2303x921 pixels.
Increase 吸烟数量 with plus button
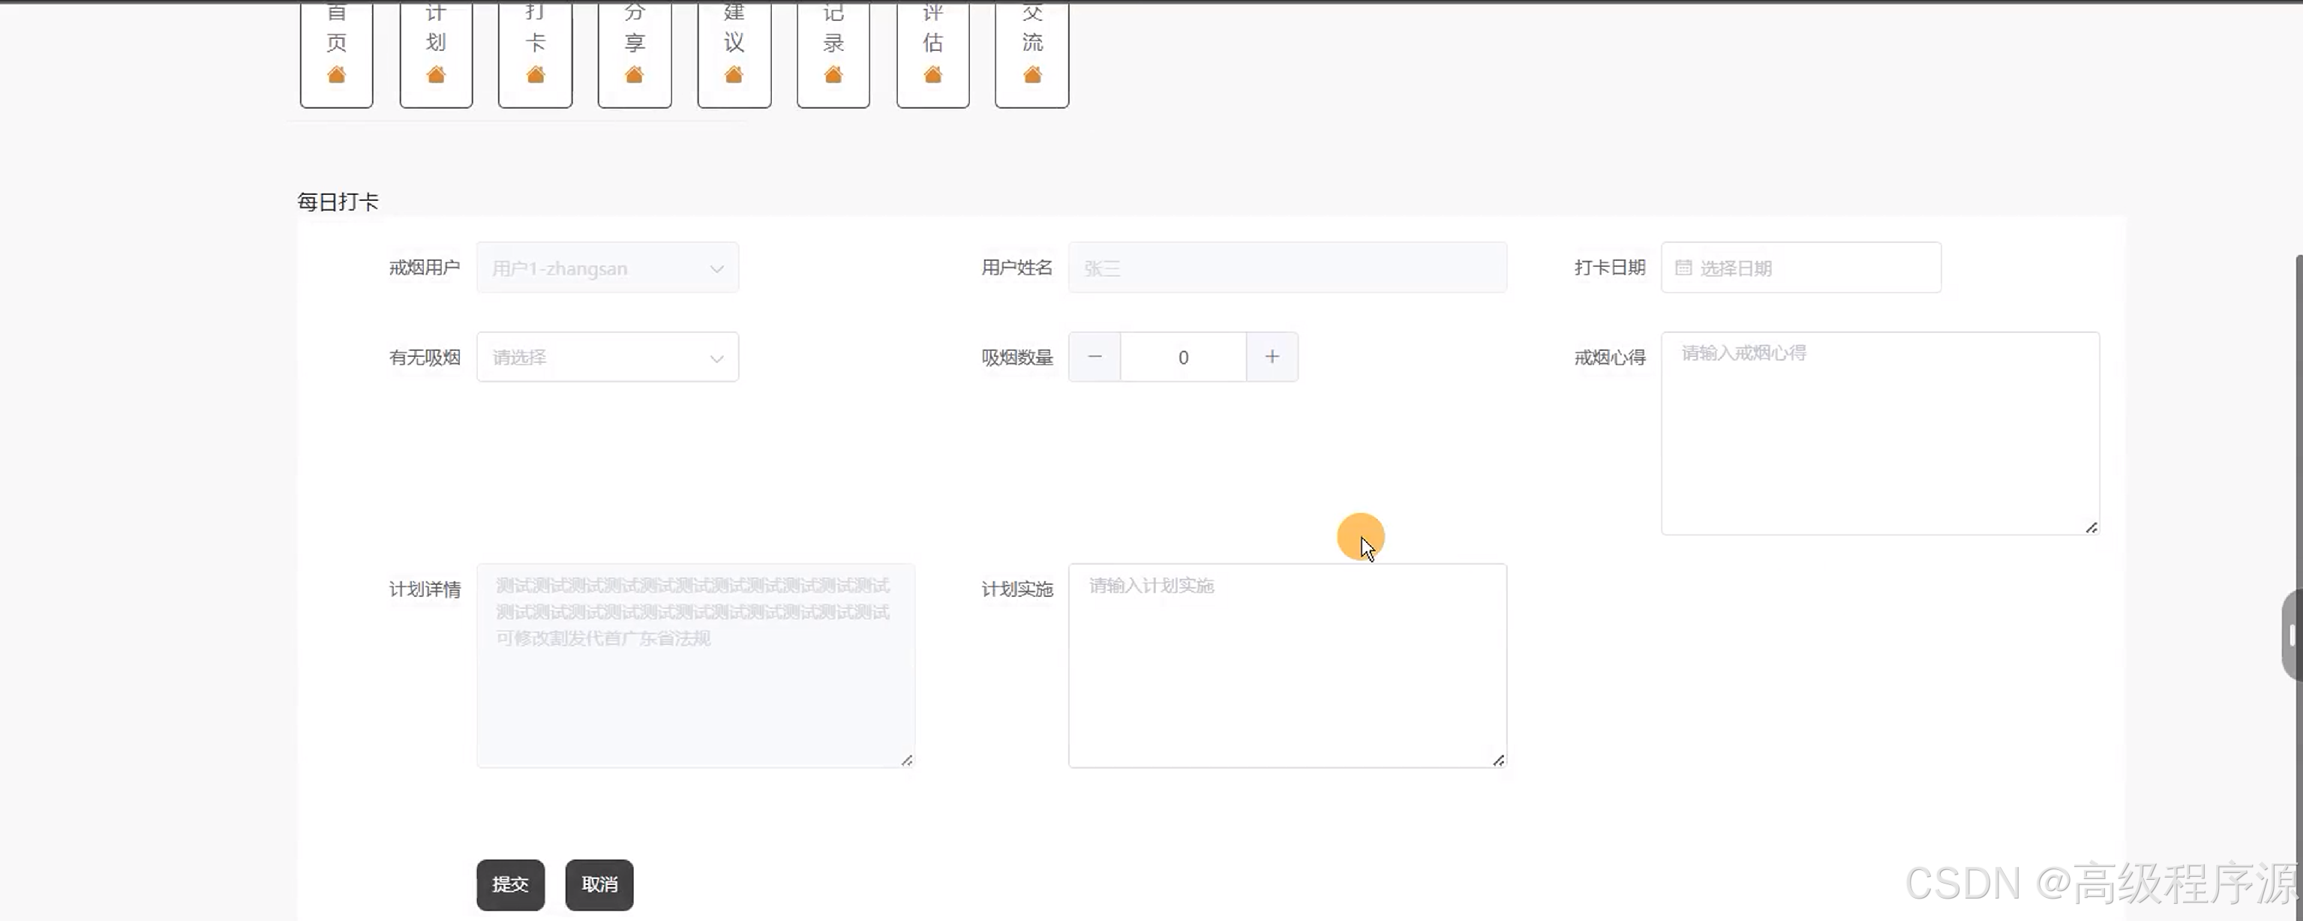1272,357
